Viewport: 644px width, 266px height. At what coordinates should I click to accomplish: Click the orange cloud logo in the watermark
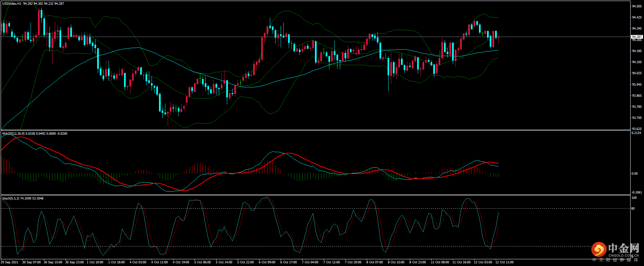(x=599, y=250)
